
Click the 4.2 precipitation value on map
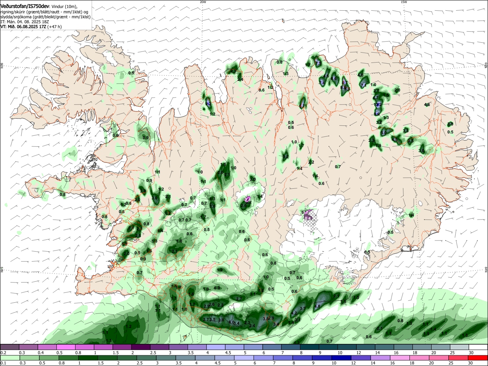294,313
